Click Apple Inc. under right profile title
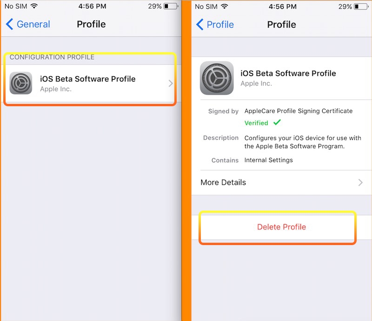 tap(256, 83)
